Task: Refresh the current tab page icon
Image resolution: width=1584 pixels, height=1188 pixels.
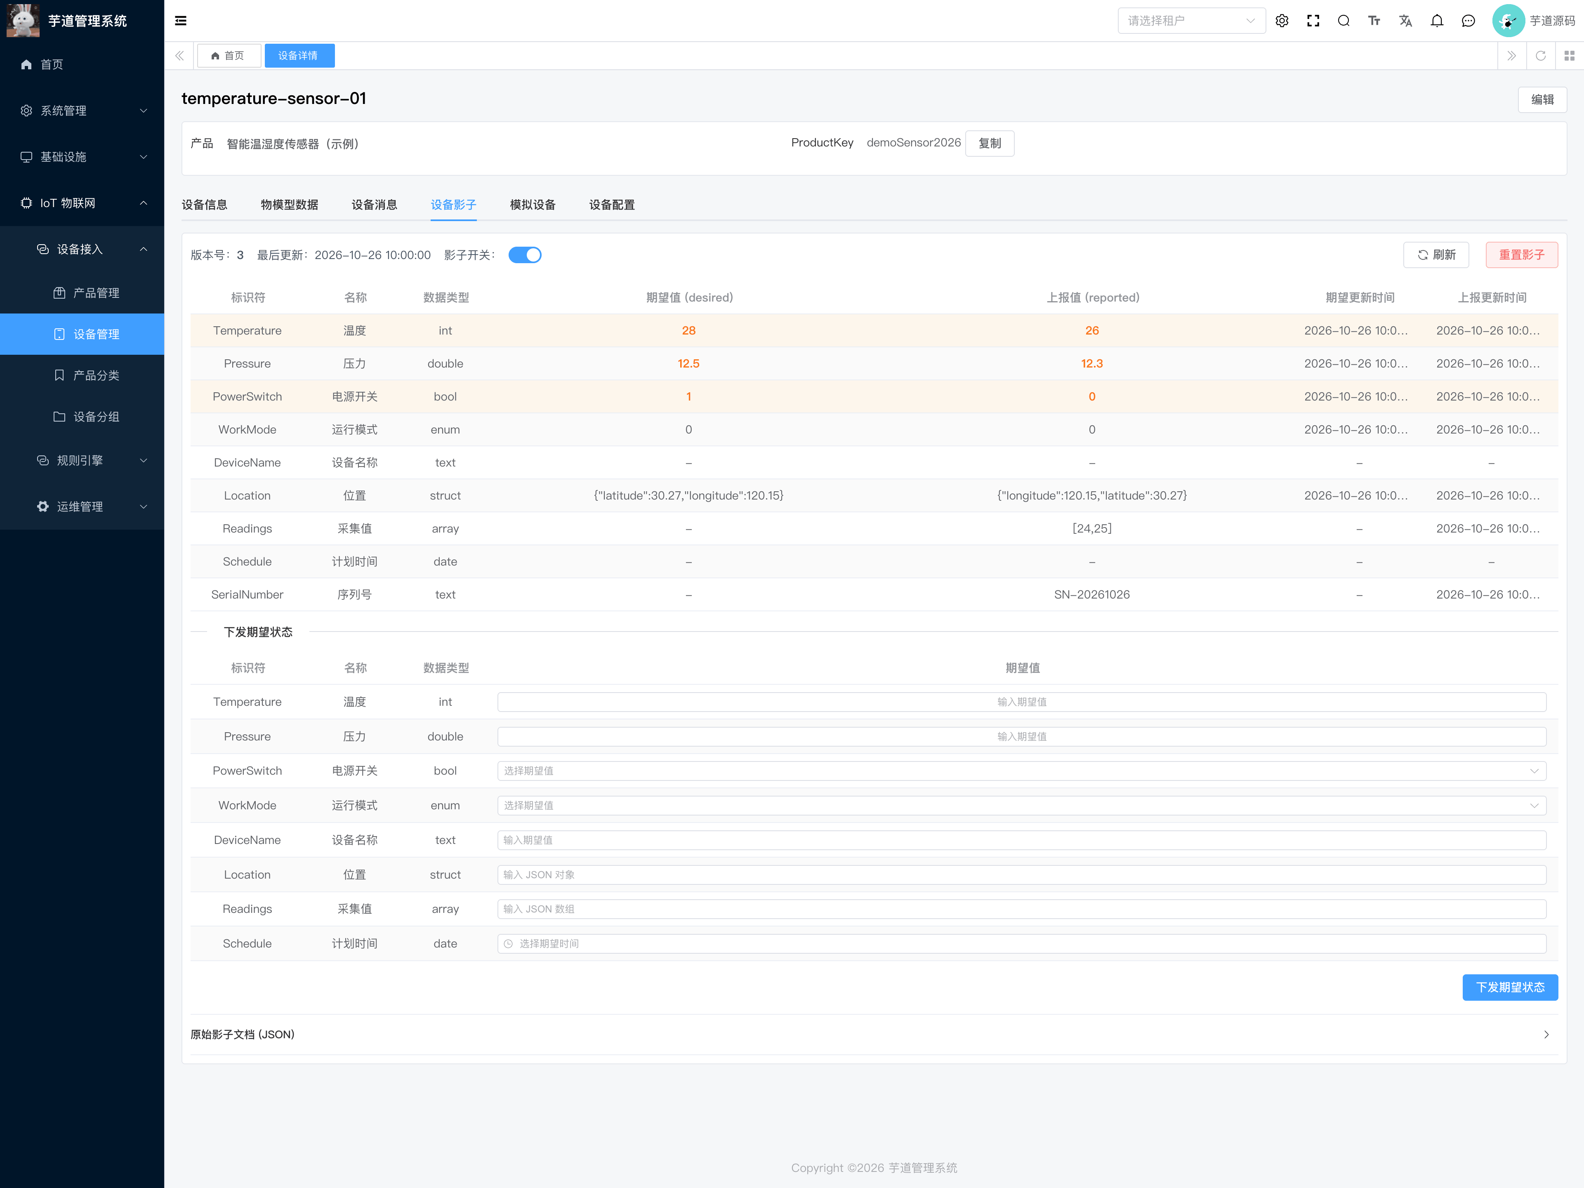Action: point(1540,56)
